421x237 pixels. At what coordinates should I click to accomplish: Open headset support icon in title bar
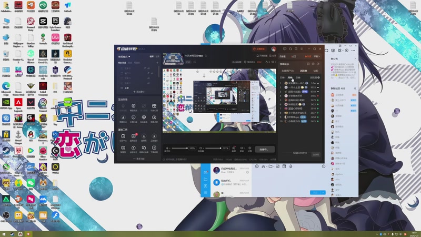pyautogui.click(x=290, y=49)
